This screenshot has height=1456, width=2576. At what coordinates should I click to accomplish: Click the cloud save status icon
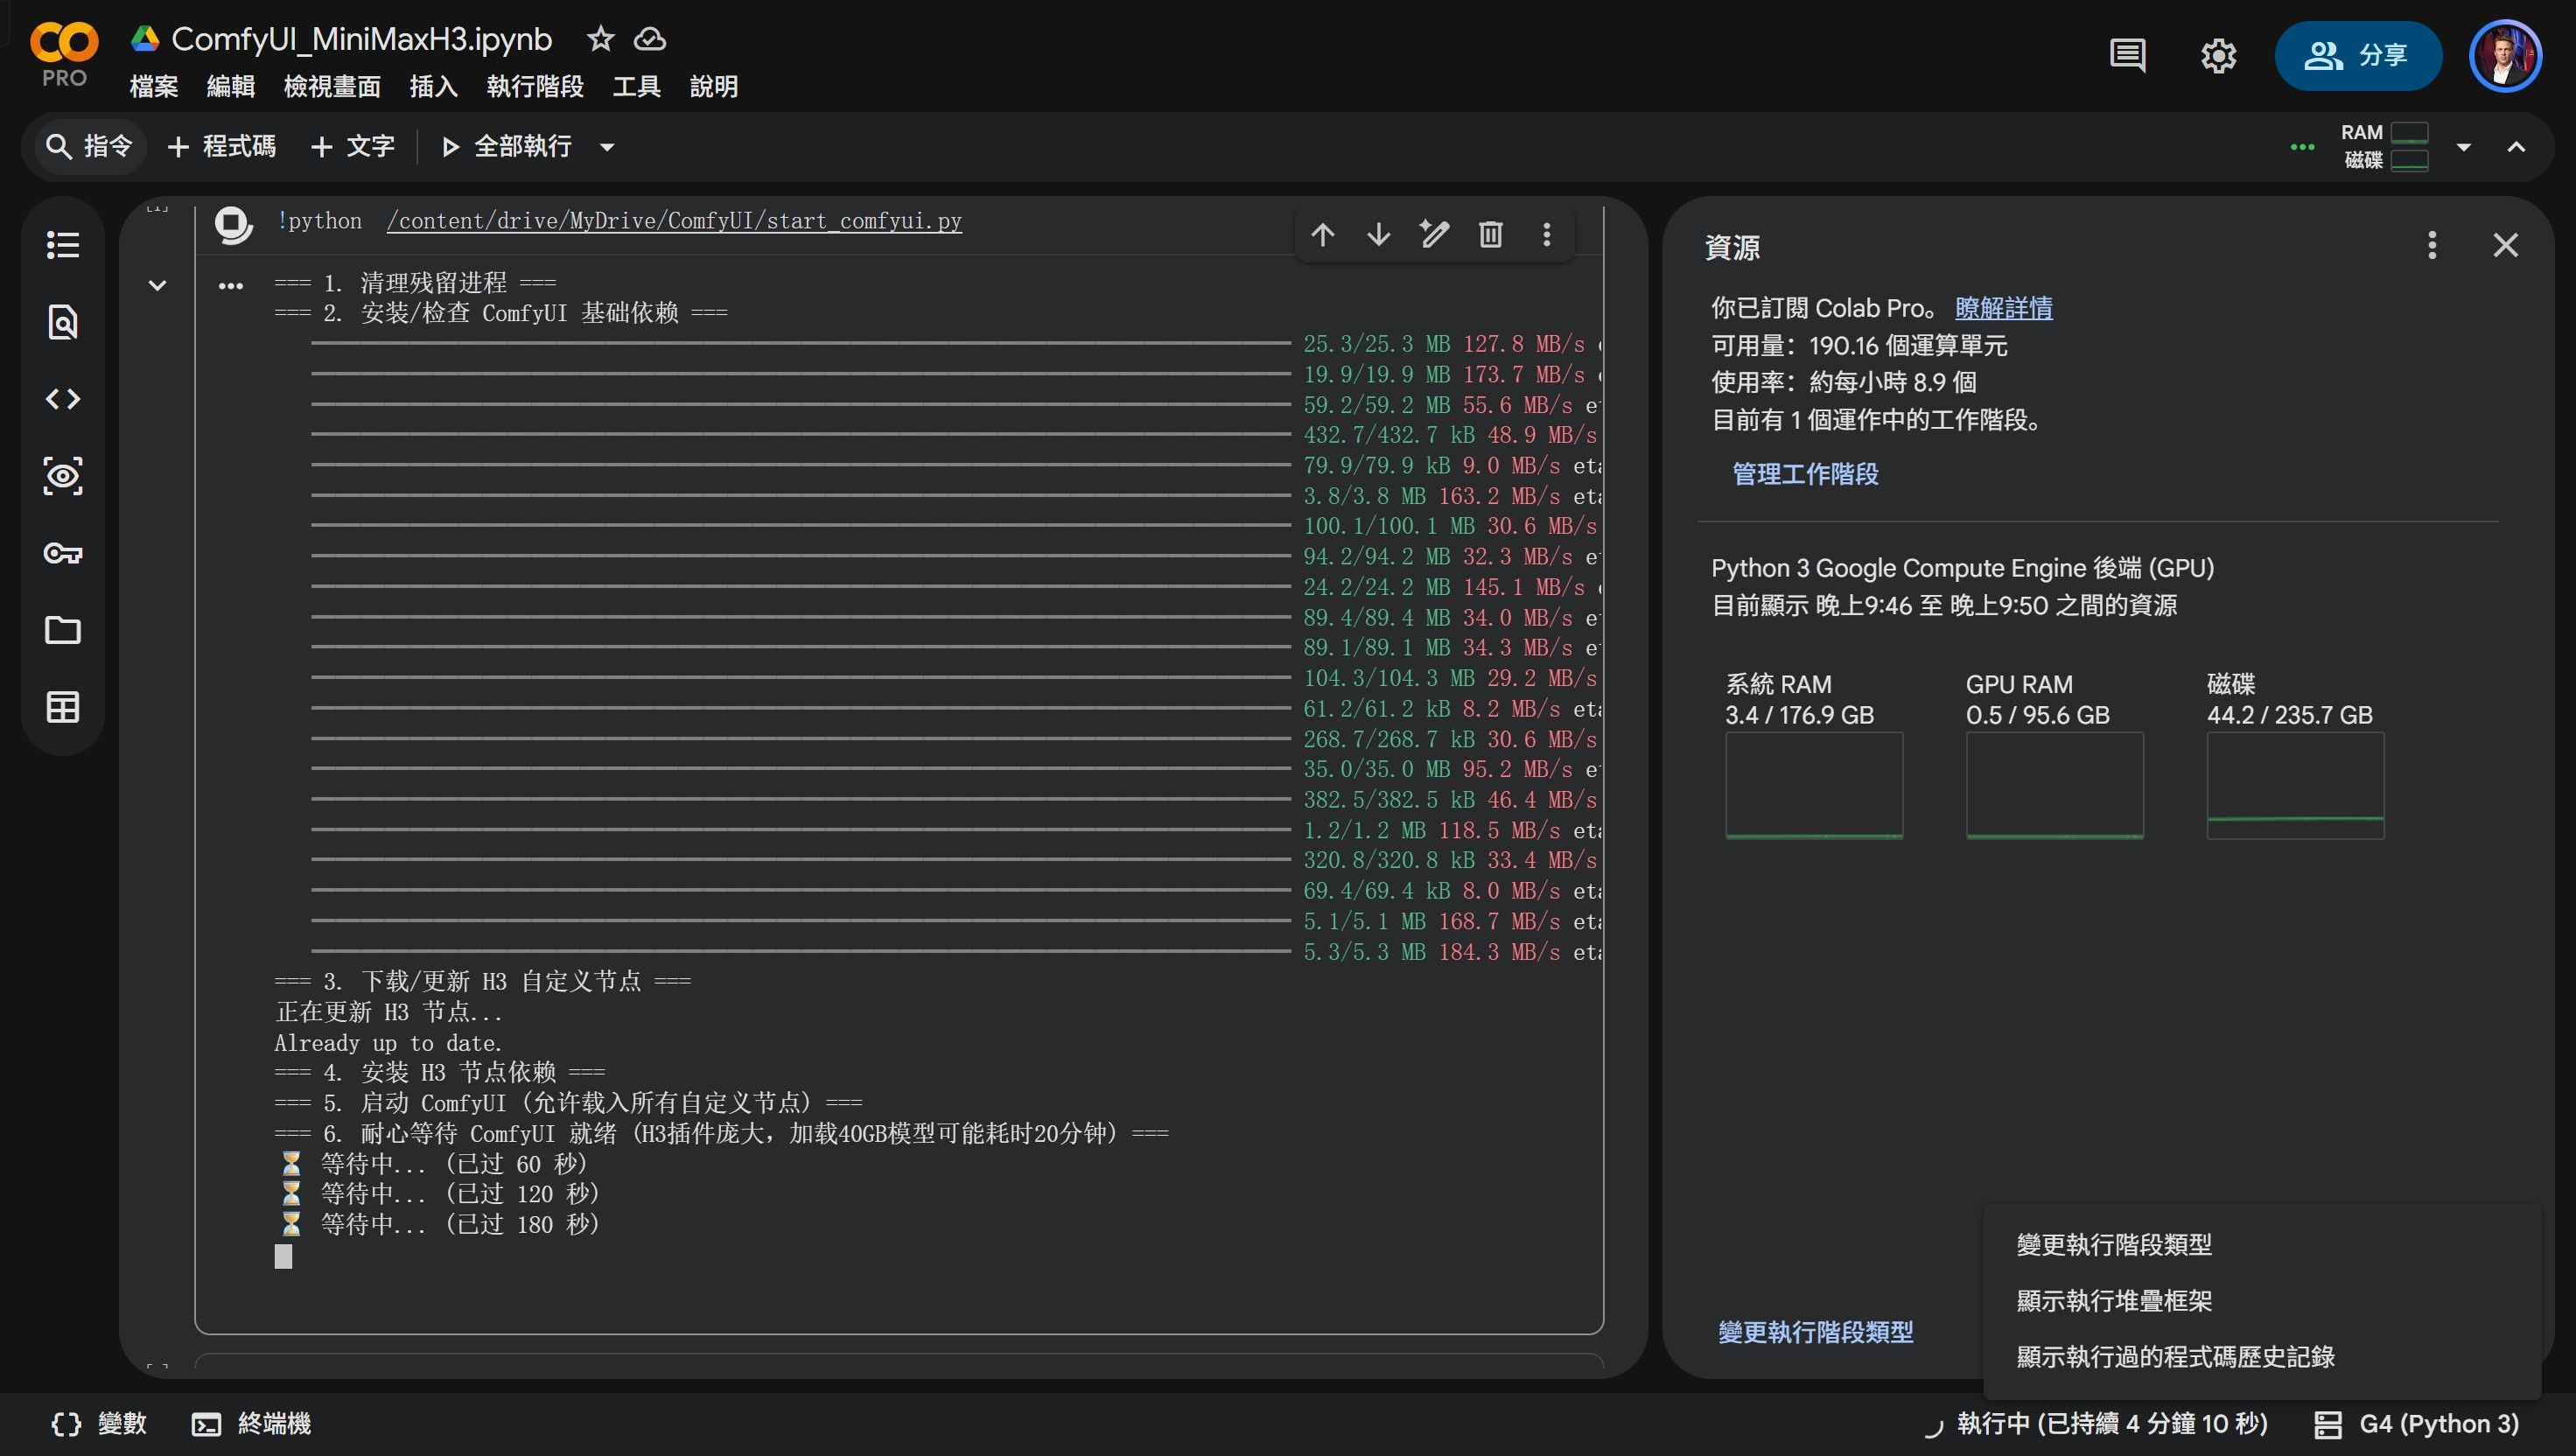pyautogui.click(x=650, y=39)
